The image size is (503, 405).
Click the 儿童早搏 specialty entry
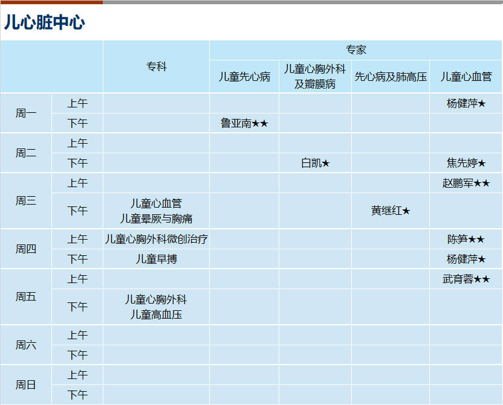[x=156, y=259]
